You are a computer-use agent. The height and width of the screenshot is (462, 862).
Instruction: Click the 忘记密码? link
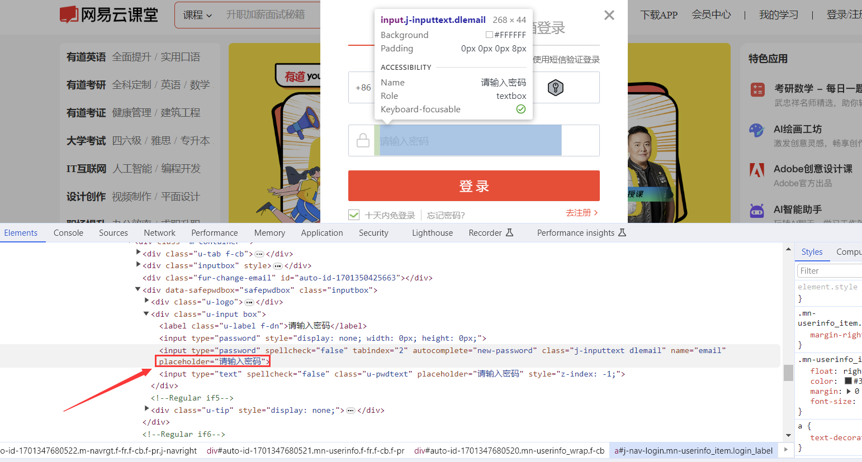point(446,215)
